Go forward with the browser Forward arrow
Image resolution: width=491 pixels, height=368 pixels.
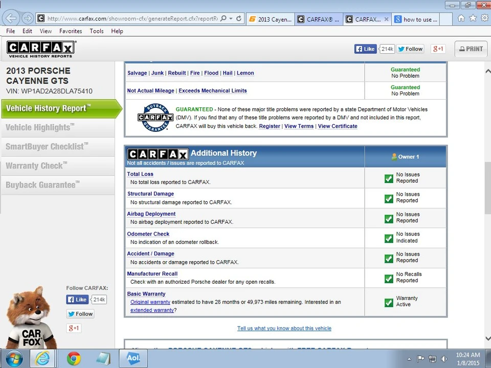pyautogui.click(x=28, y=18)
